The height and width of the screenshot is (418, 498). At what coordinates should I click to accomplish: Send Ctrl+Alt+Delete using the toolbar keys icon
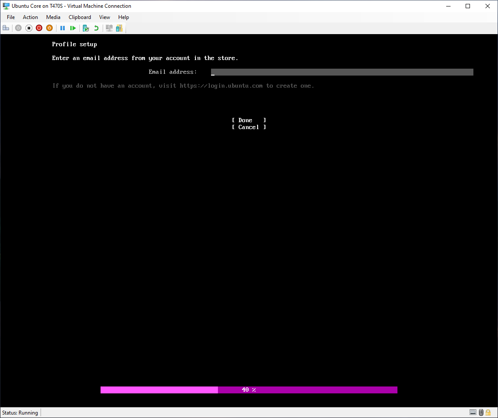pos(6,28)
